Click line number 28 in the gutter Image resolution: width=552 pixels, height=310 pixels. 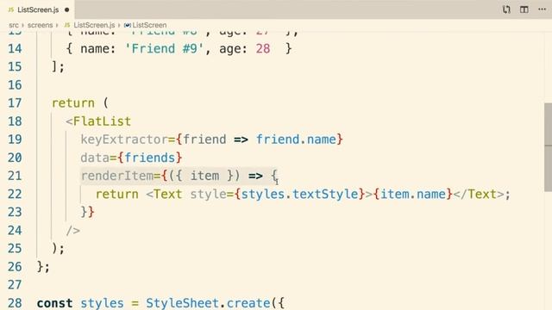tap(15, 303)
